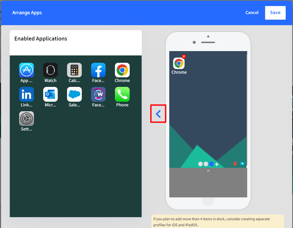This screenshot has height=228, width=293.
Task: Click the Arrange Apps title
Action: [x=27, y=12]
